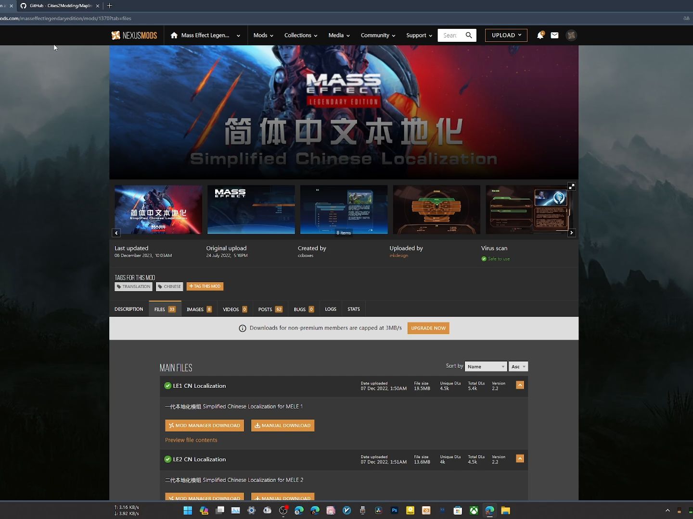The image size is (693, 519).
Task: Open Xbox app from the taskbar
Action: click(x=474, y=510)
